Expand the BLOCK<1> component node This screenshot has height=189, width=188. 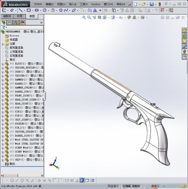[3, 64]
